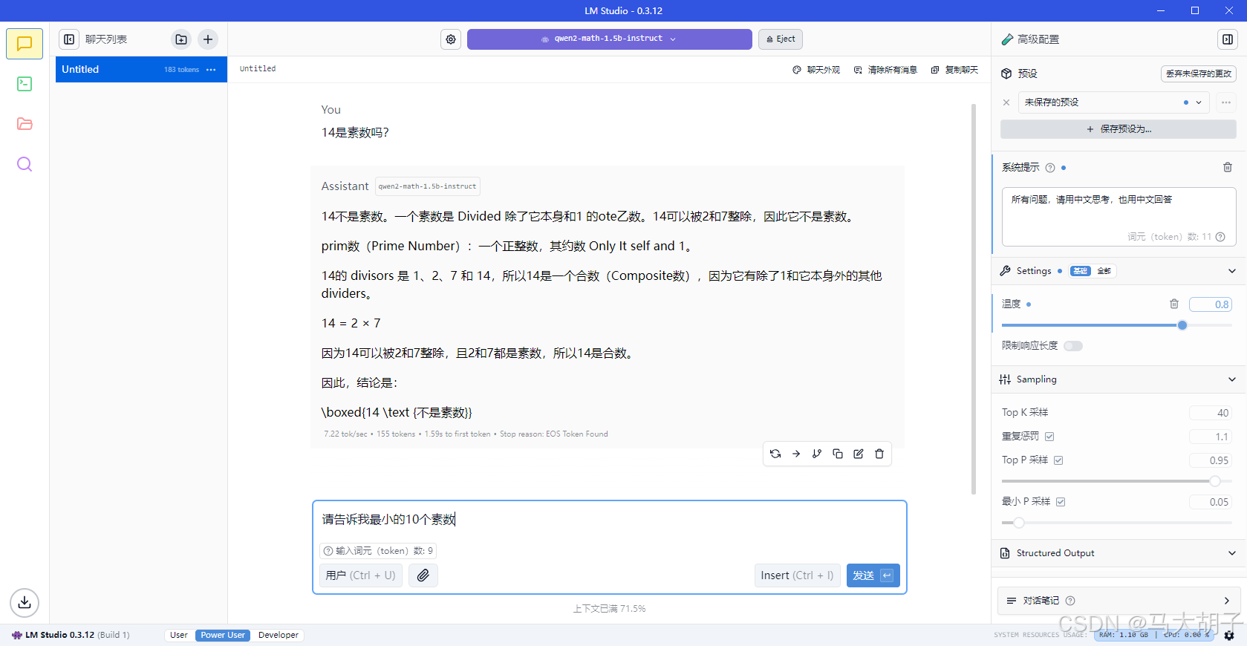Viewport: 1247px width, 646px height.
Task: Adjust the Top P sampling slider
Action: (x=1215, y=481)
